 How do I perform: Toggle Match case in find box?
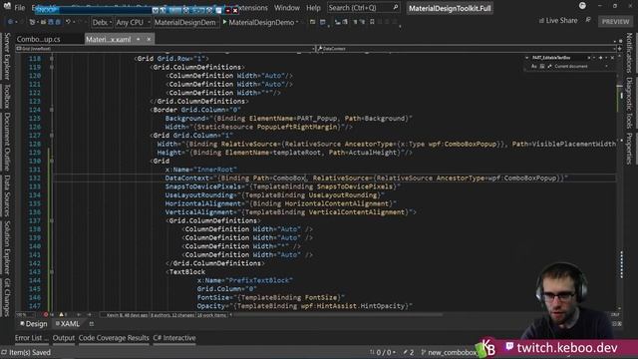(x=534, y=67)
